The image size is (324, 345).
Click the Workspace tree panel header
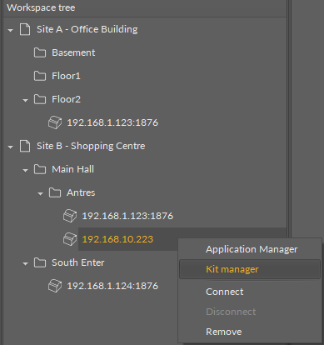point(145,7)
